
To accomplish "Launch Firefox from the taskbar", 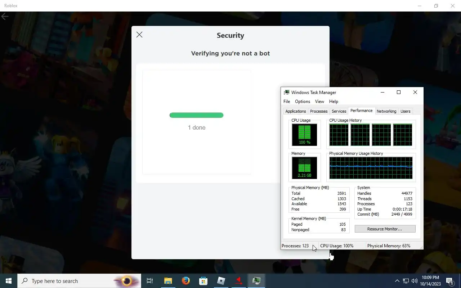I will click(x=186, y=281).
